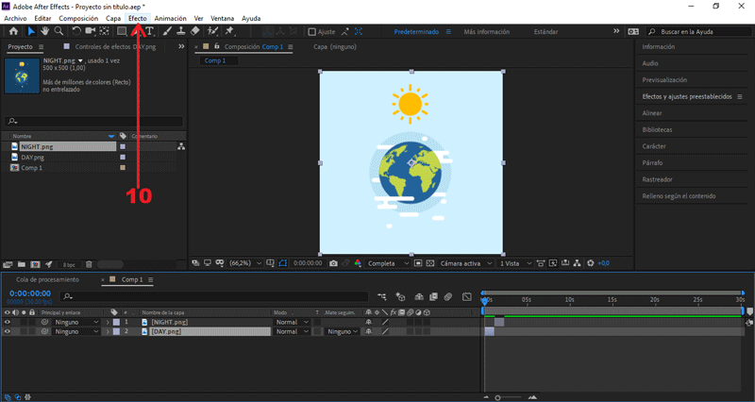Open the Animación menu
Viewport: 755px width, 402px height.
(x=171, y=18)
